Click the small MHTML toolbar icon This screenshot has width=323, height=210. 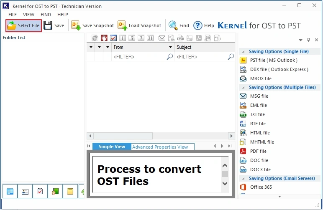[217, 38]
